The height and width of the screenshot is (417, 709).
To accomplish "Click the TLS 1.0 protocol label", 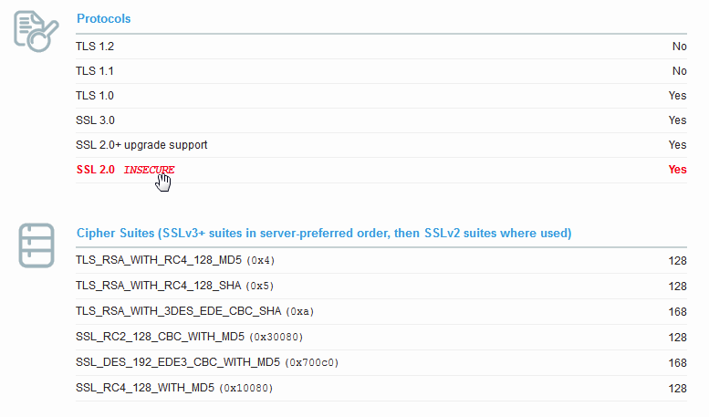I will click(x=95, y=96).
